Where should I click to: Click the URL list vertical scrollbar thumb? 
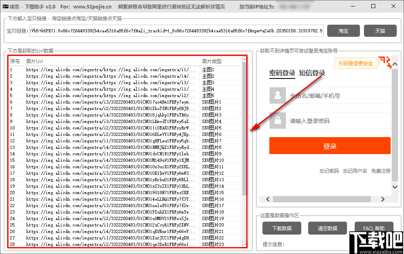pos(245,129)
